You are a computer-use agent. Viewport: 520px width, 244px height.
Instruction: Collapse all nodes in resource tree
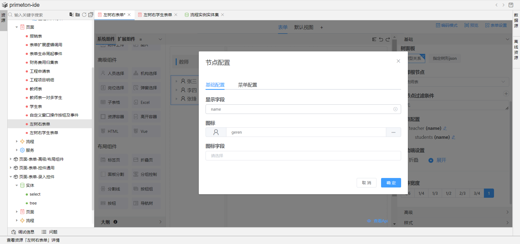[x=91, y=15]
